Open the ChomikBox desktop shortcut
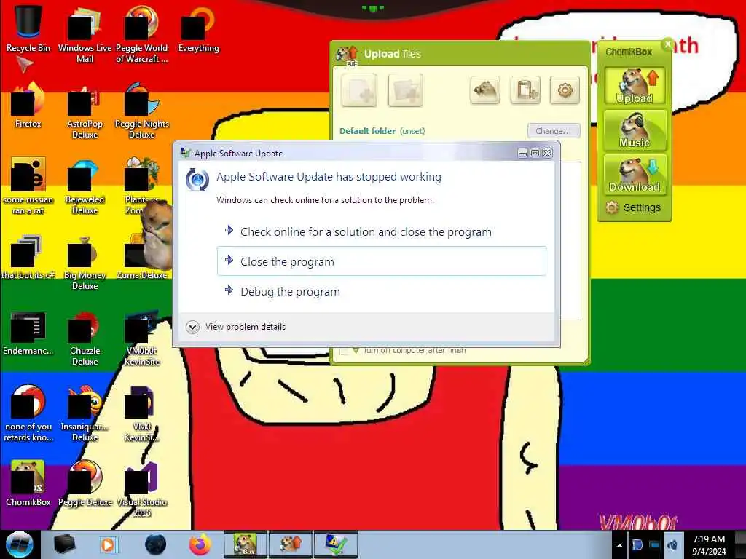The image size is (746, 559). (28, 483)
